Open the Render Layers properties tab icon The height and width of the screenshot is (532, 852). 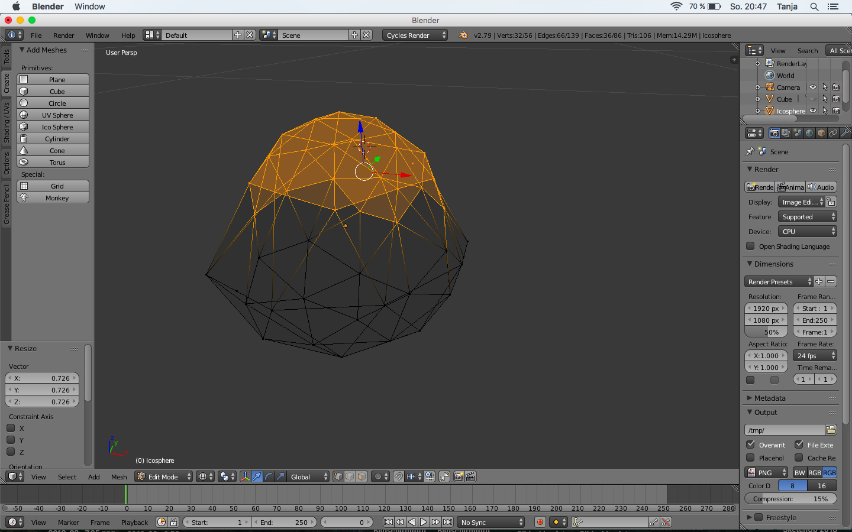tap(786, 133)
